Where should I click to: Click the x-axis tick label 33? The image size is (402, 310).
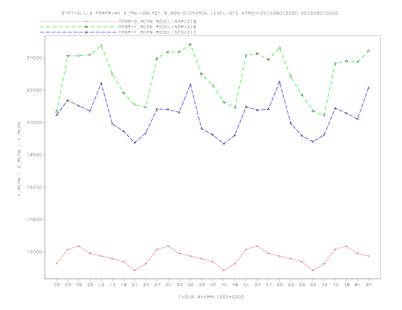tap(179, 285)
